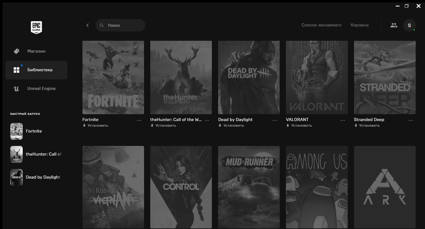425x229 pixels.
Task: Maximize the Epic Games Launcher window
Action: (407, 6)
